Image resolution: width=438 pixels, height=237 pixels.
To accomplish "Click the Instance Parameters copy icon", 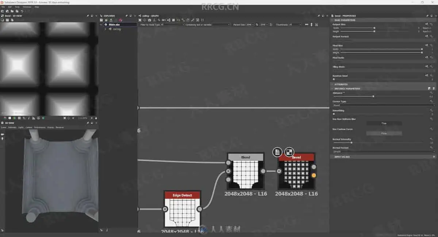I will (x=430, y=89).
